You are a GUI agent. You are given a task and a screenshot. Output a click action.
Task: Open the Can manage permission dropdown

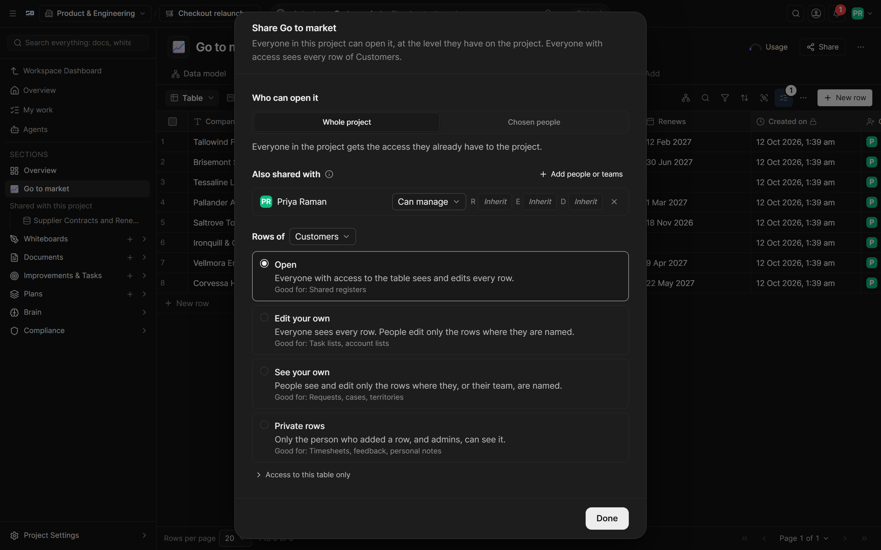(429, 202)
